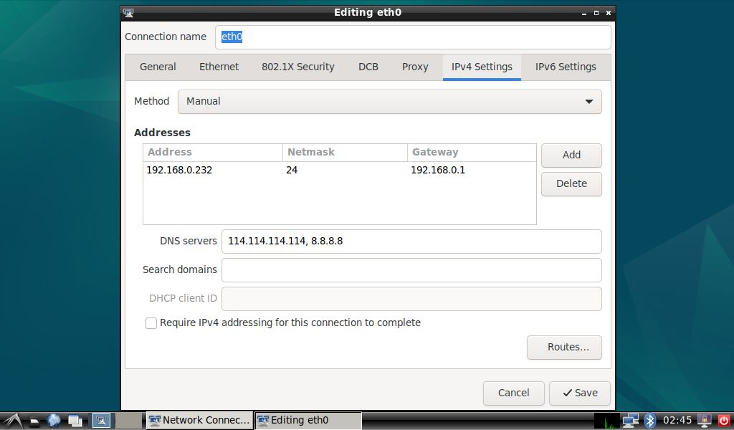The height and width of the screenshot is (430, 734).
Task: Click the Delete address button
Action: click(571, 184)
